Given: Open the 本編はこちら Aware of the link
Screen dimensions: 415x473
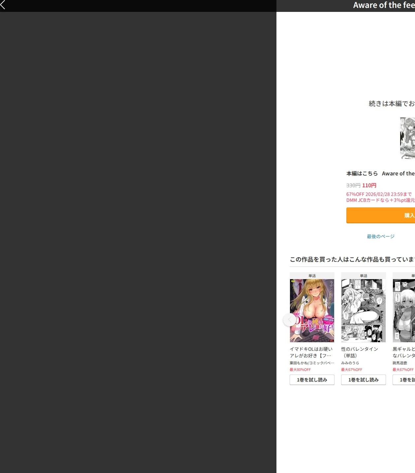Looking at the screenshot, I should click(380, 173).
